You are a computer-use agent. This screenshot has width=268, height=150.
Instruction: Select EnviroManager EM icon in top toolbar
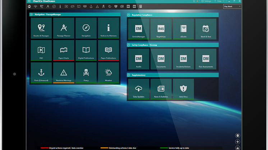(128, 6)
